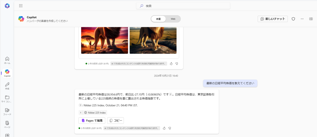The width and height of the screenshot is (317, 137).
Task: Click the search box at top
Action: (183, 6)
